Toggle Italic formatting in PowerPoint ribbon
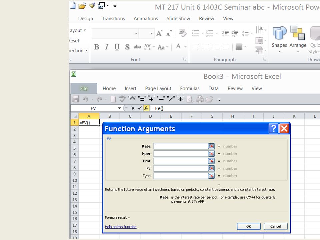The image size is (320, 240). [x=107, y=47]
